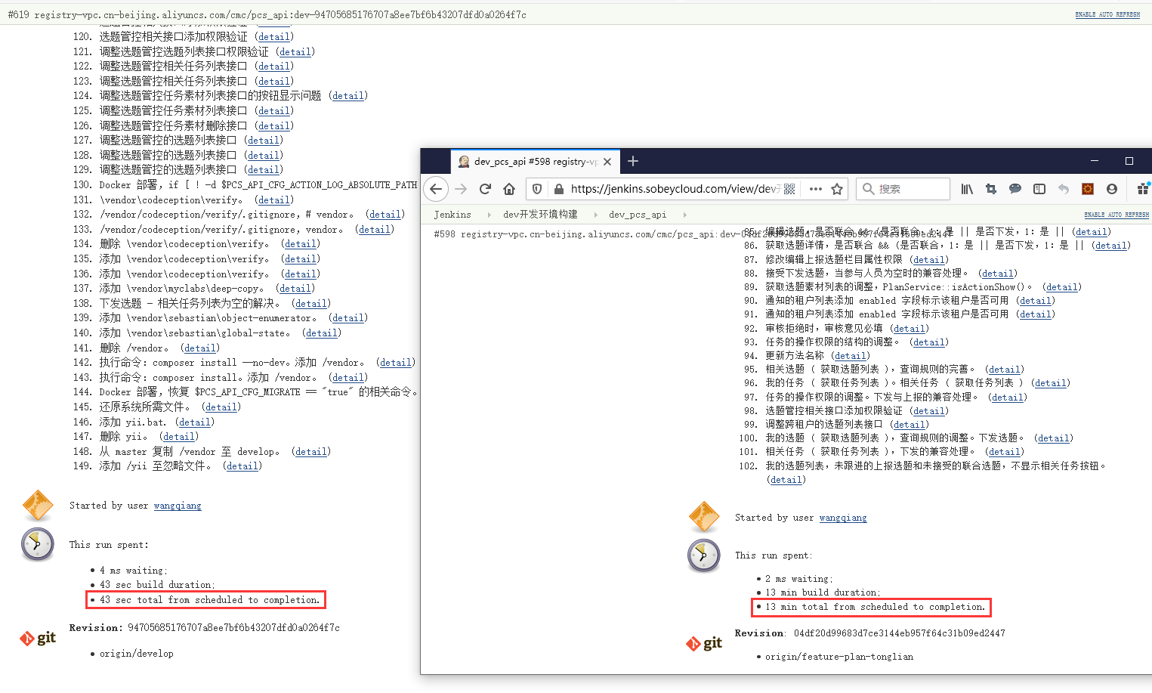Open the Firefox home page button
This screenshot has height=693, width=1152.
509,189
